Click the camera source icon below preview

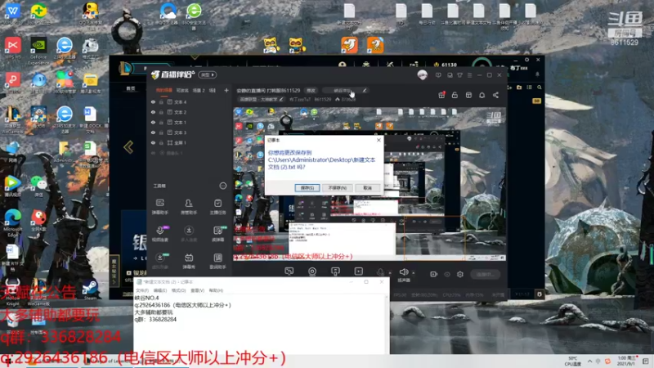point(312,272)
